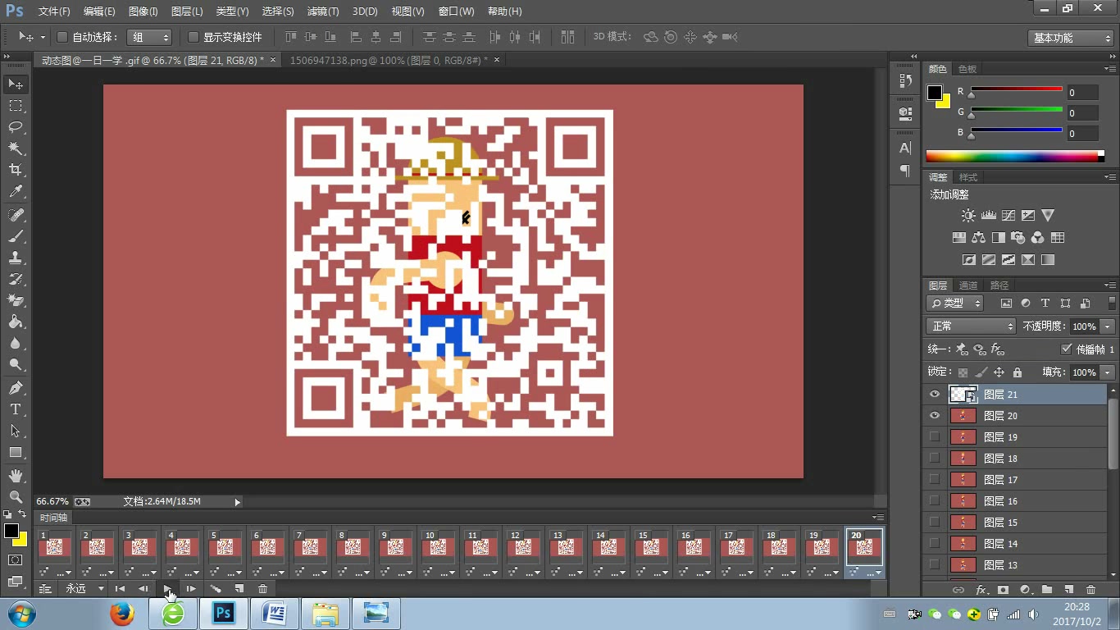Image resolution: width=1120 pixels, height=630 pixels.
Task: Select the Crop tool
Action: 16,170
